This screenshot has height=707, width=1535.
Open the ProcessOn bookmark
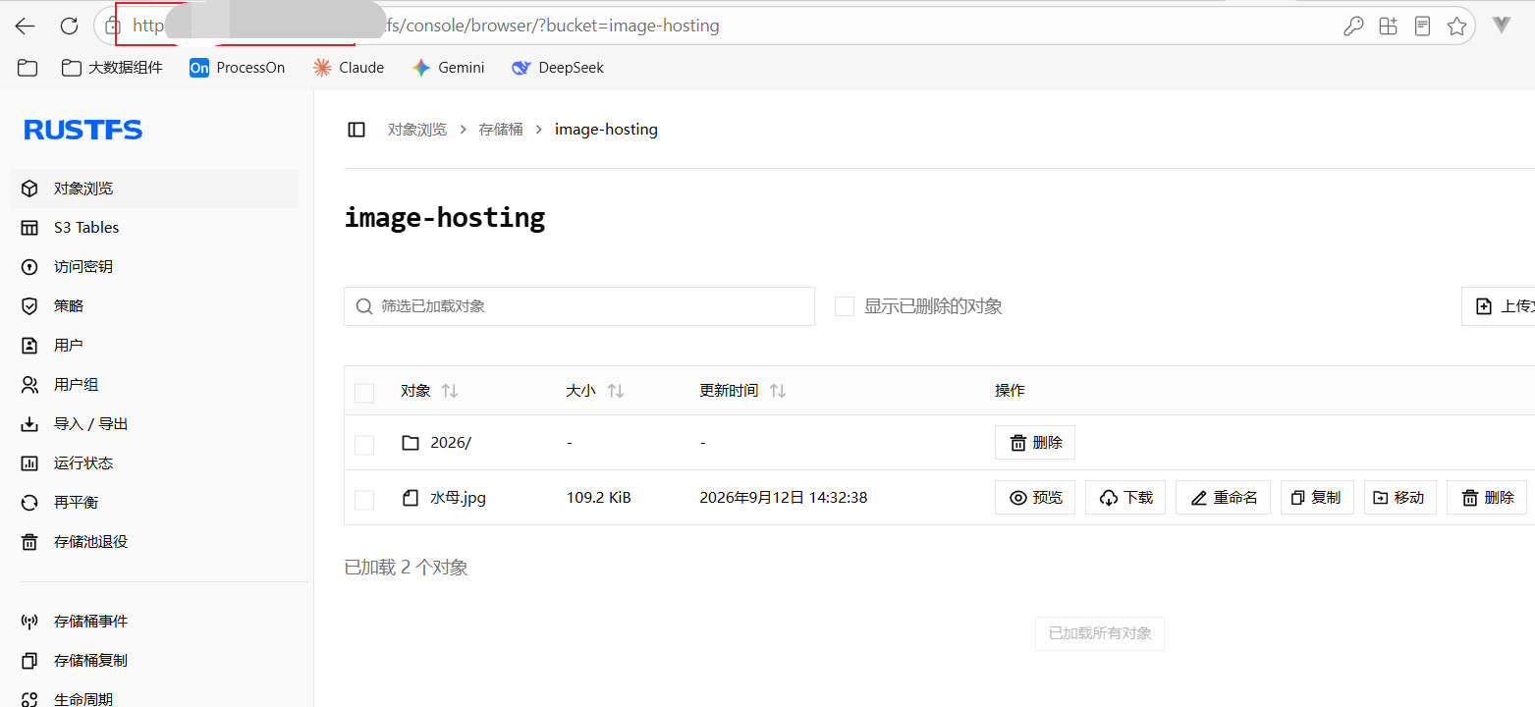[238, 68]
